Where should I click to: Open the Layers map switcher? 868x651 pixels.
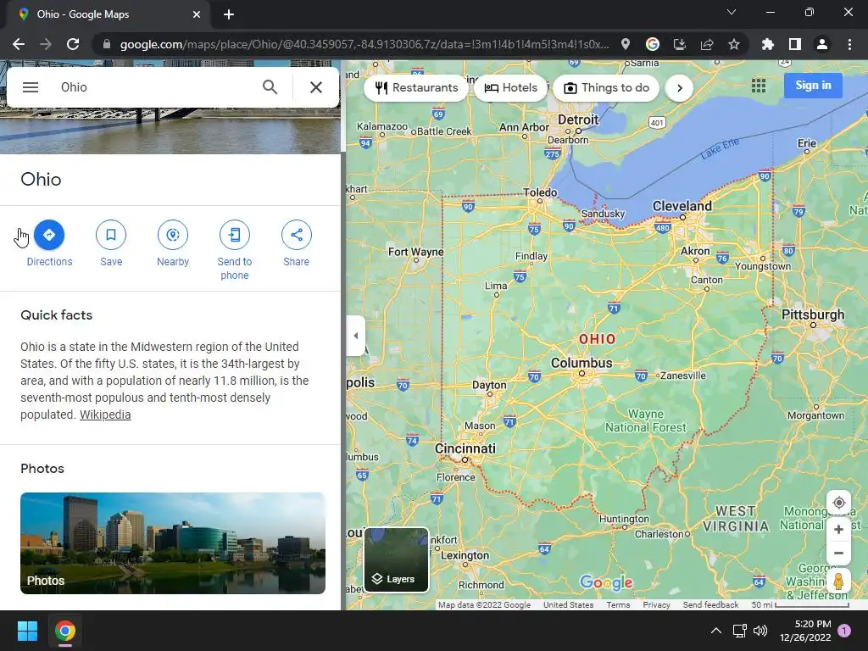coord(397,559)
